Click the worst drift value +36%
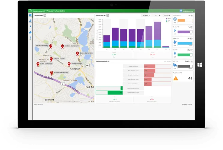This screenshot has width=223, height=150. (x=152, y=99)
